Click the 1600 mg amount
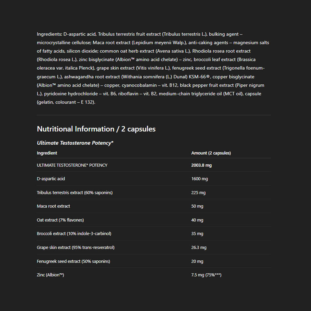 click(x=199, y=179)
